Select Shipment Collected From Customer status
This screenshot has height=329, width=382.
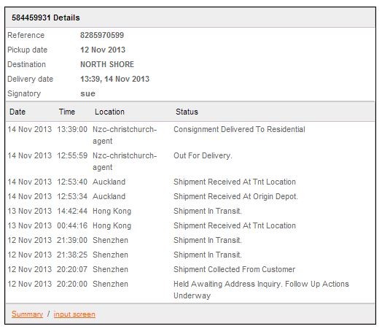tap(234, 269)
